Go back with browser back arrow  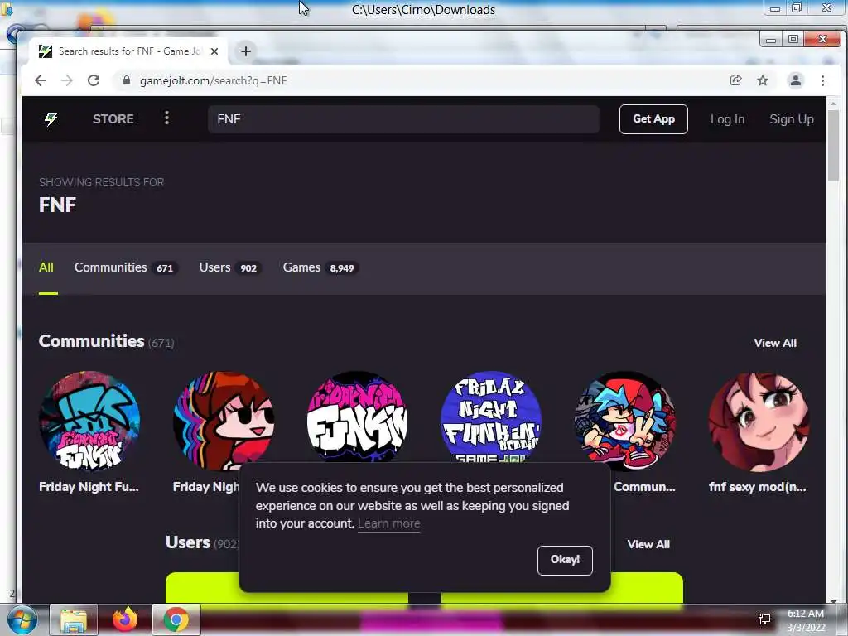point(41,80)
